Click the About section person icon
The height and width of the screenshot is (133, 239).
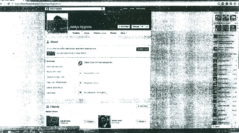pyautogui.click(x=48, y=42)
